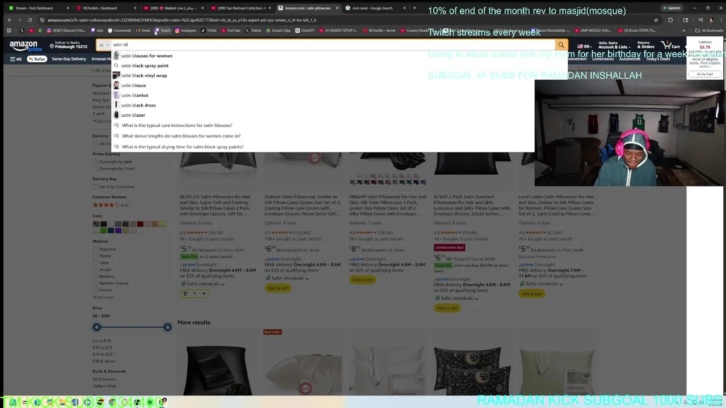Open the Discord bookmark

tap(66, 31)
